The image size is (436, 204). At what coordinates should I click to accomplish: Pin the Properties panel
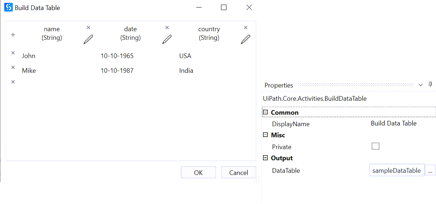point(430,85)
